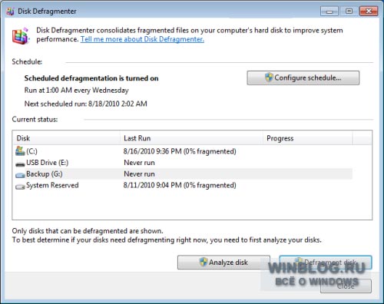The width and height of the screenshot is (384, 304).
Task: Select the System Reserved row label
Action: 52,185
